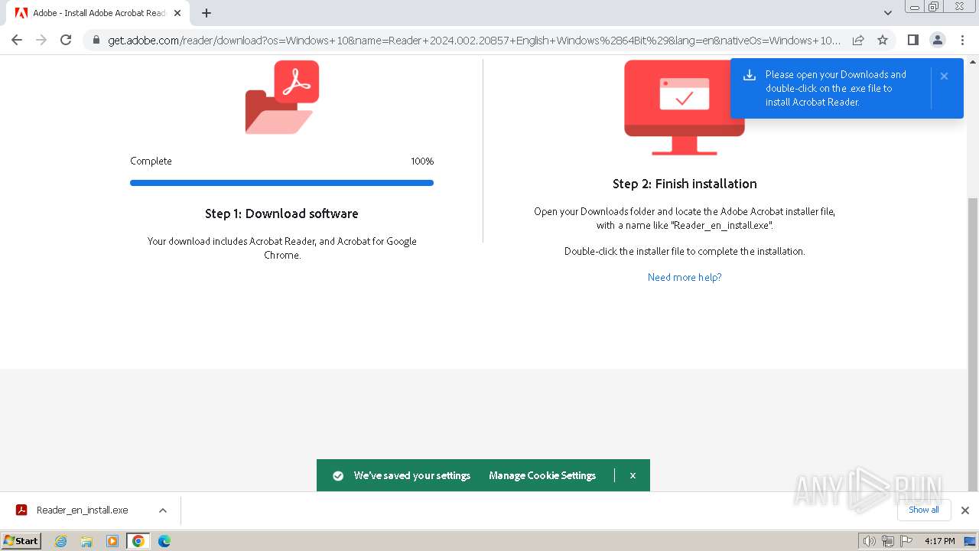Click the red monitor illustration

point(685,108)
